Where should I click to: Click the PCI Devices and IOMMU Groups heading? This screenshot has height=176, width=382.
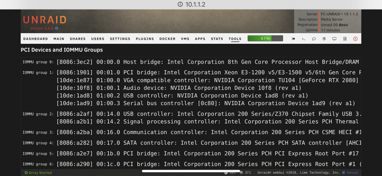(62, 50)
